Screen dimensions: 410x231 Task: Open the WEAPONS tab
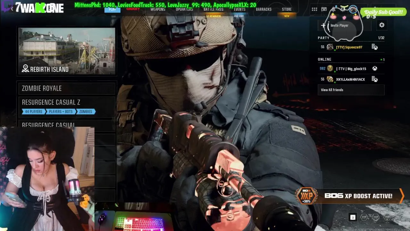point(158,9)
